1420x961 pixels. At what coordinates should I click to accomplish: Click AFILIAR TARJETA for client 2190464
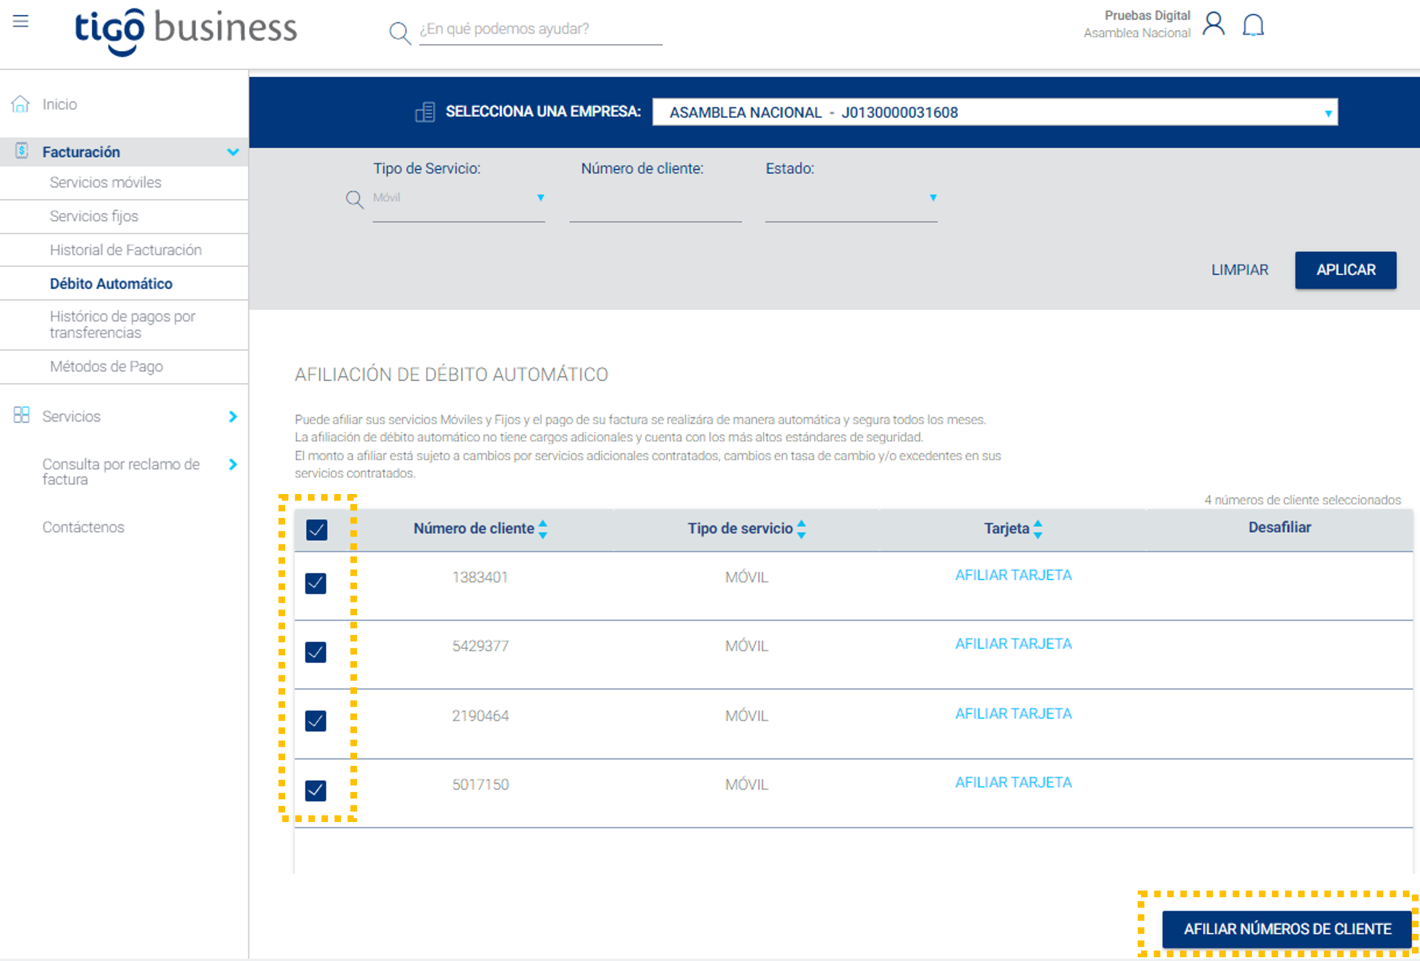pyautogui.click(x=1013, y=713)
